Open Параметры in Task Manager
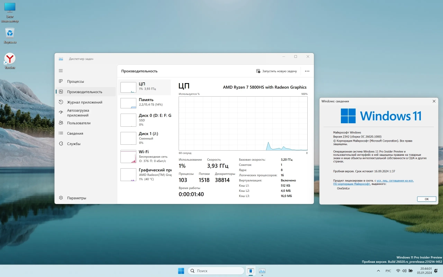The width and height of the screenshot is (443, 277). (85, 198)
